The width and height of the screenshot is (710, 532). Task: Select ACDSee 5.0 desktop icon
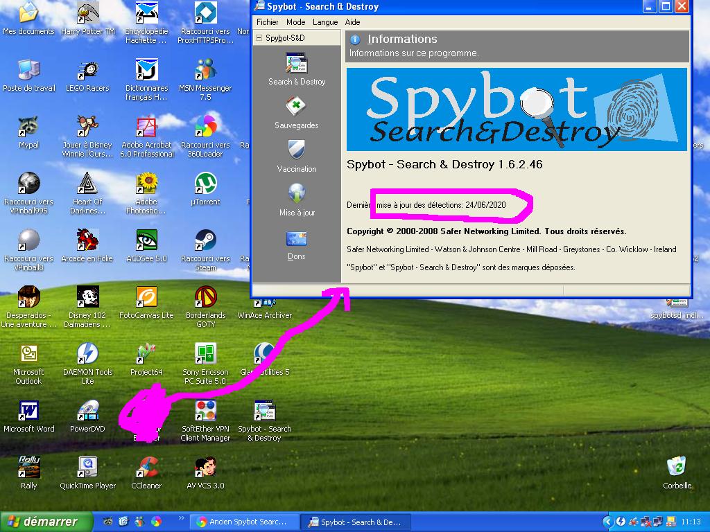tap(146, 246)
